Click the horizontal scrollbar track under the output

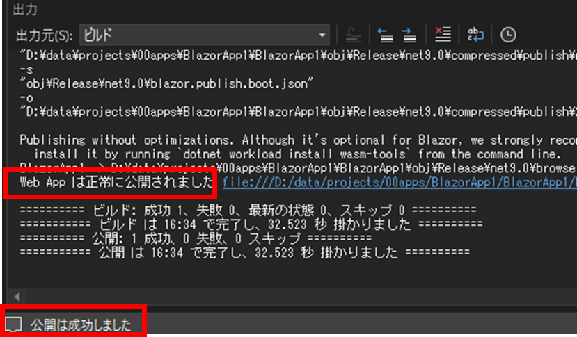(x=278, y=297)
